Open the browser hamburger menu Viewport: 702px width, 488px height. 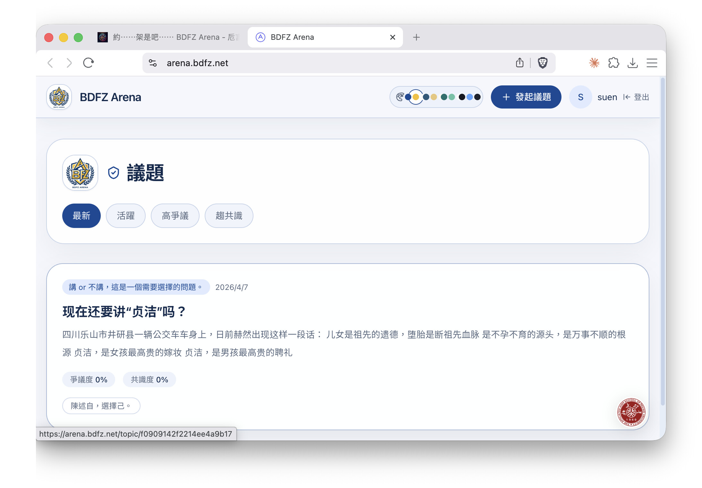tap(652, 63)
